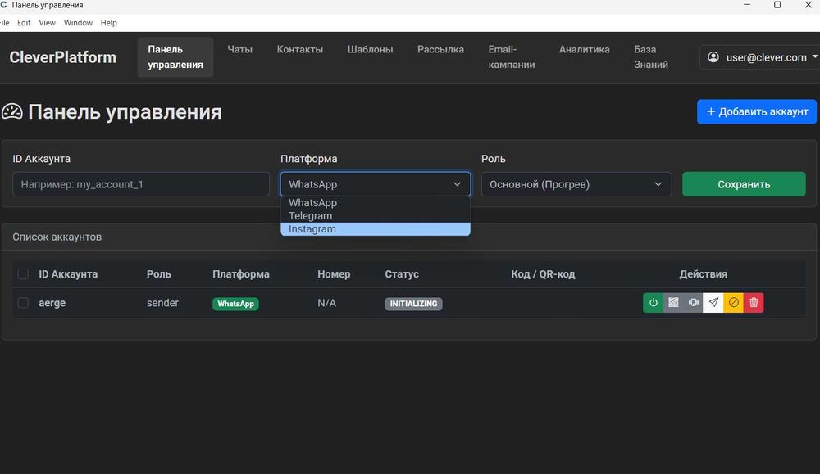820x474 pixels.
Task: Open the View menu in menu bar
Action: (48, 23)
